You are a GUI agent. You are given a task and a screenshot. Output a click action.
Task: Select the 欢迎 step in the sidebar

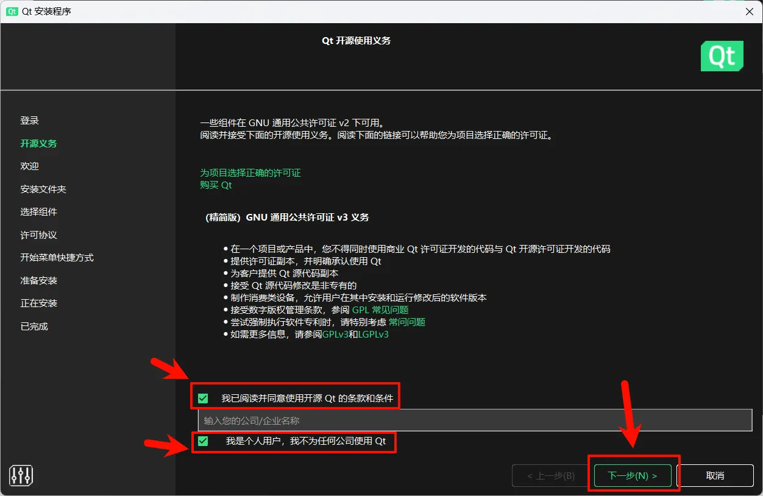29,166
